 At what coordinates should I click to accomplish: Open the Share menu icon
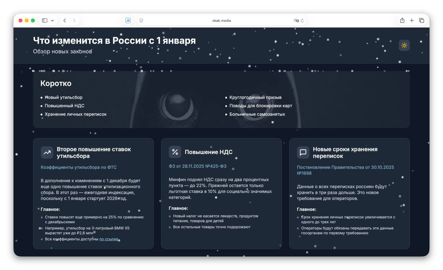click(x=402, y=20)
